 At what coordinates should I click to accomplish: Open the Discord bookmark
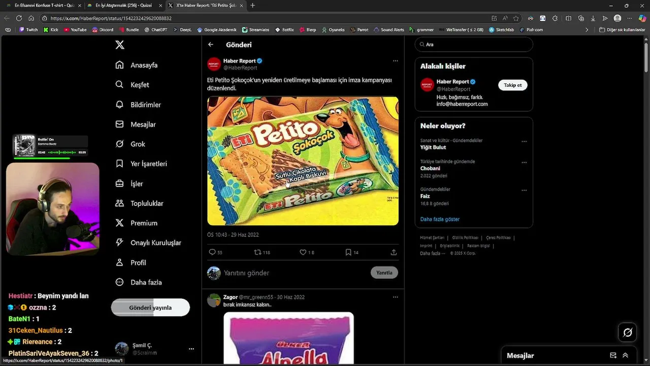[103, 30]
